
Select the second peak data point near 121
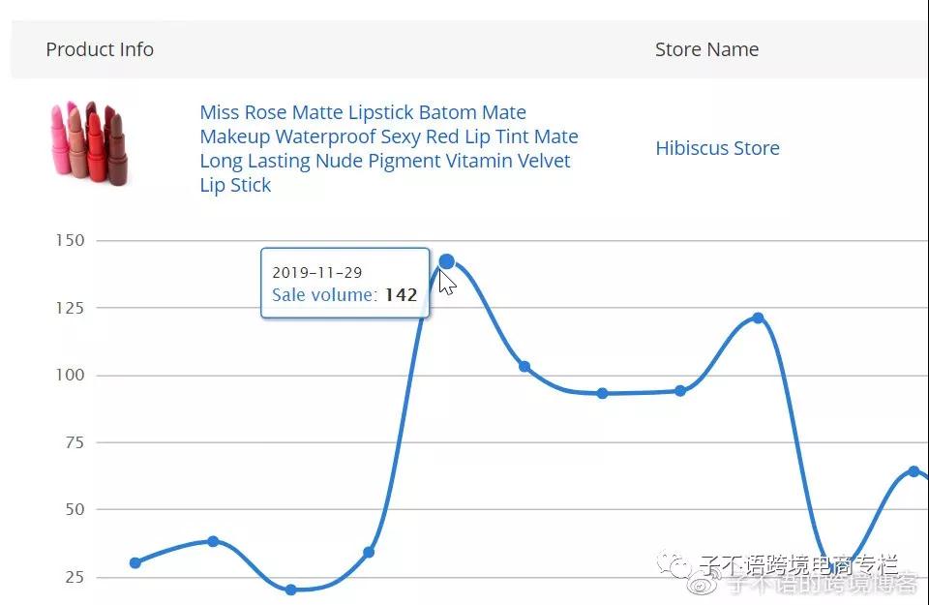coord(758,318)
